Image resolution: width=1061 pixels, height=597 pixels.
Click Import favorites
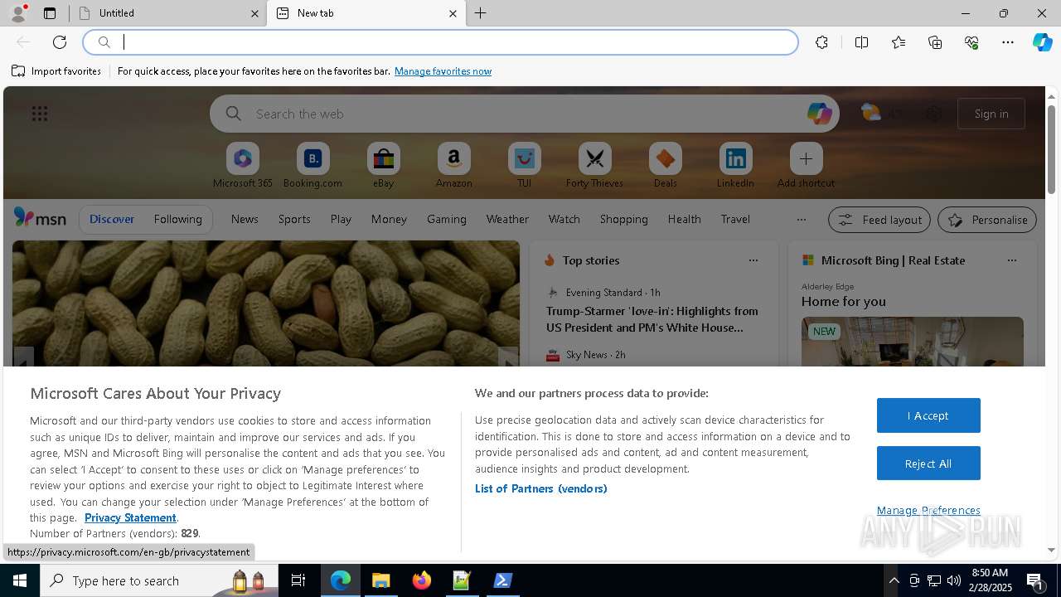pyautogui.click(x=56, y=71)
